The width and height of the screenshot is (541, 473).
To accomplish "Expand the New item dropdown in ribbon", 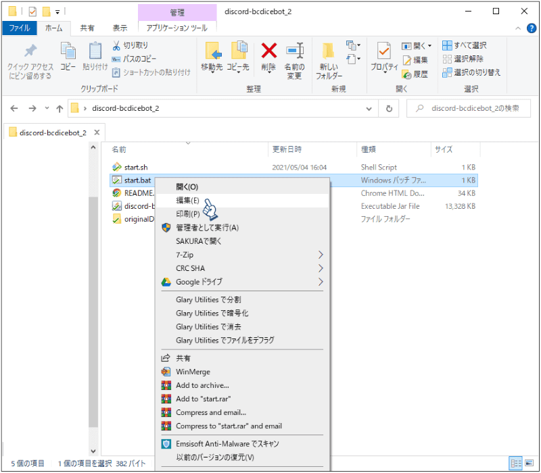I will coord(353,45).
